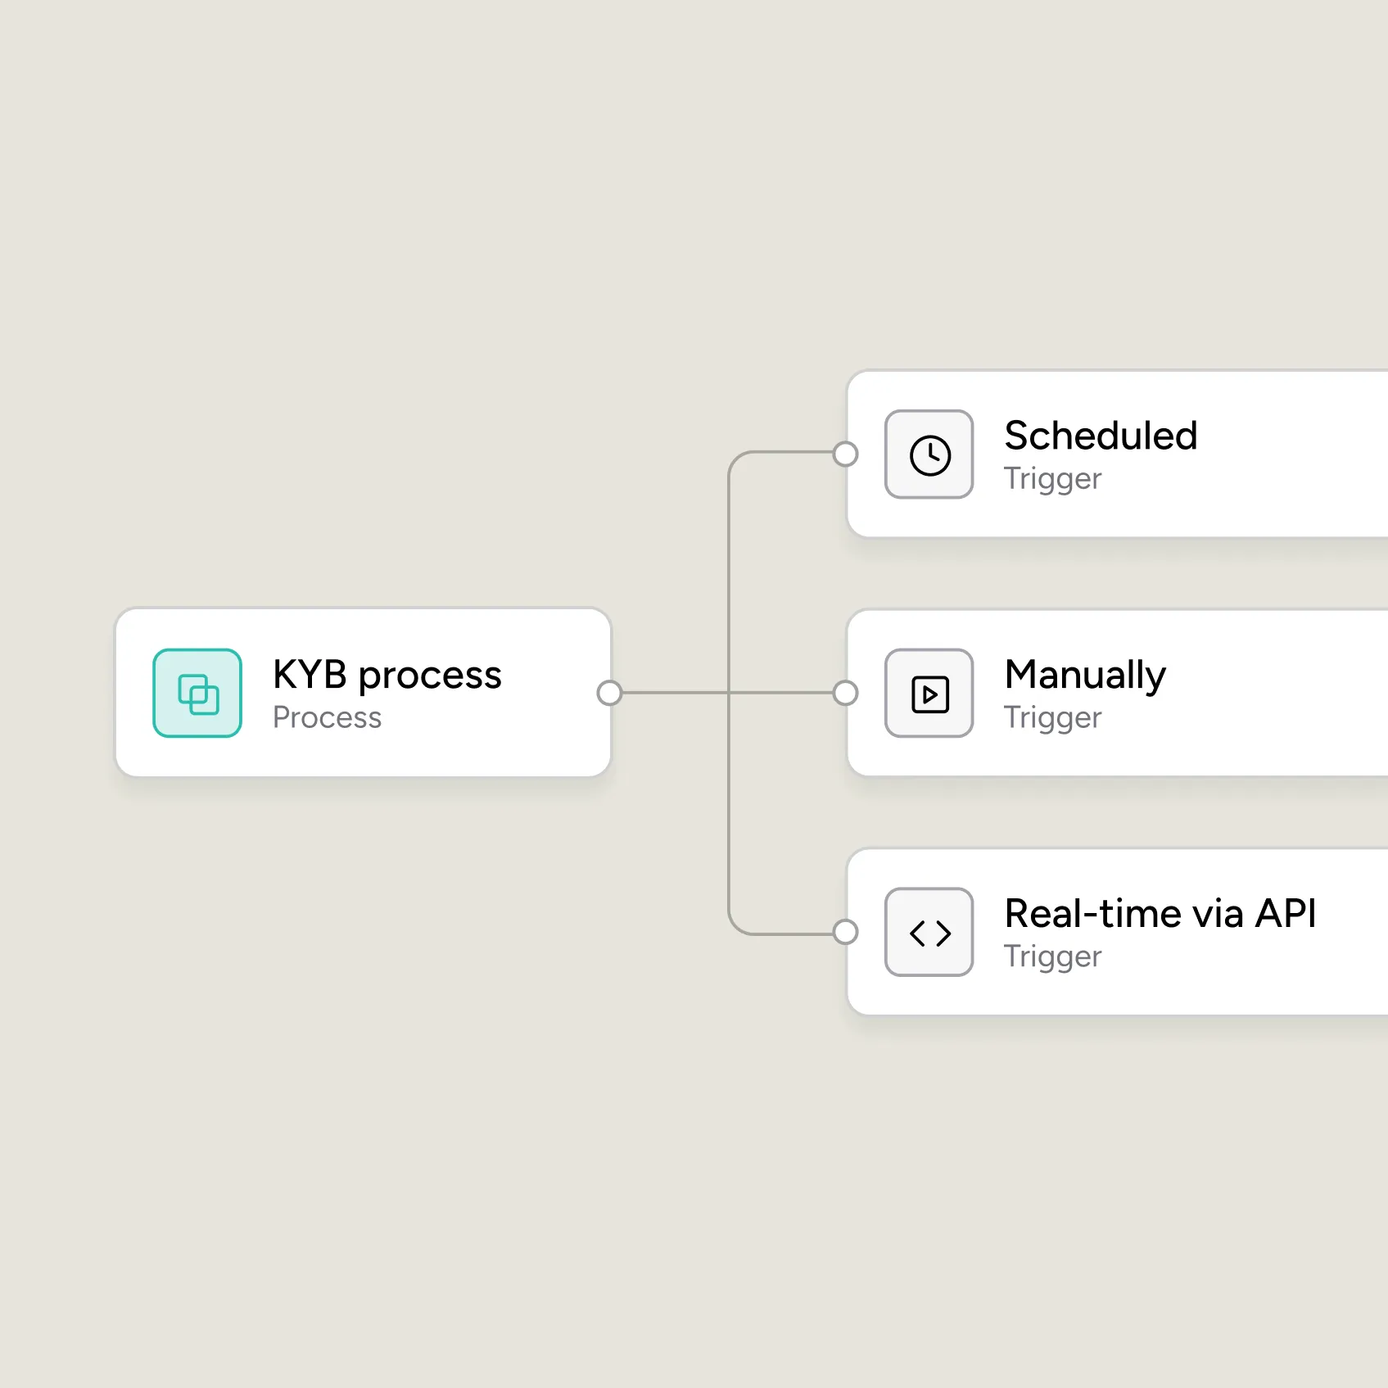Open the Scheduled trigger title
The image size is (1388, 1388).
[x=1101, y=436]
